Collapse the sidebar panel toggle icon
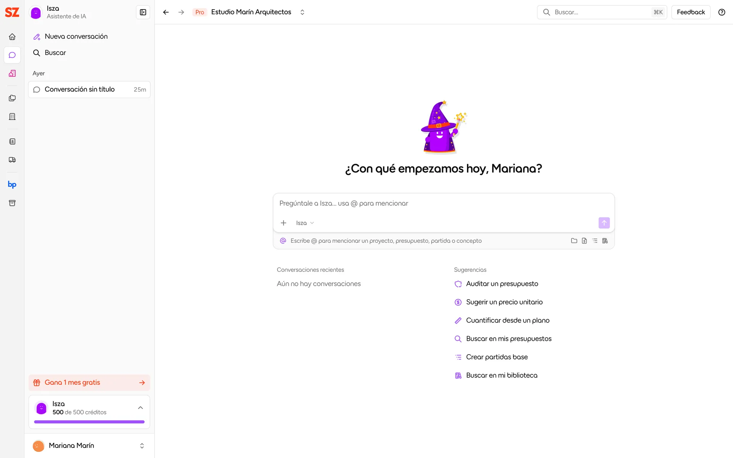Image resolution: width=733 pixels, height=458 pixels. pos(143,12)
